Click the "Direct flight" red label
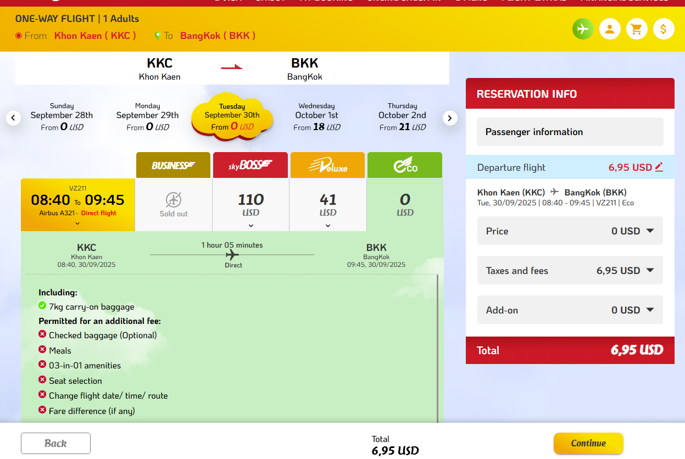The height and width of the screenshot is (459, 685). point(99,213)
